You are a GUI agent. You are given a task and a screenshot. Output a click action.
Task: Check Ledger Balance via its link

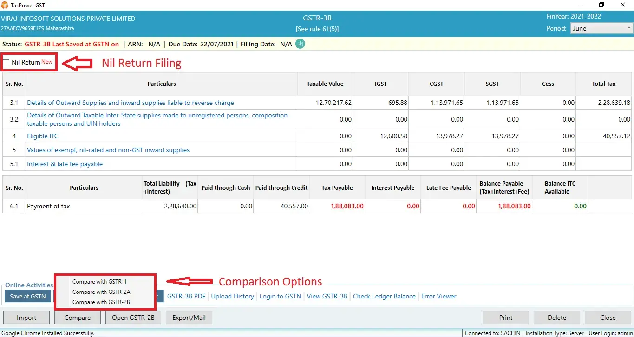coord(384,296)
